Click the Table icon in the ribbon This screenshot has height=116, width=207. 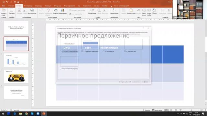tap(12, 10)
